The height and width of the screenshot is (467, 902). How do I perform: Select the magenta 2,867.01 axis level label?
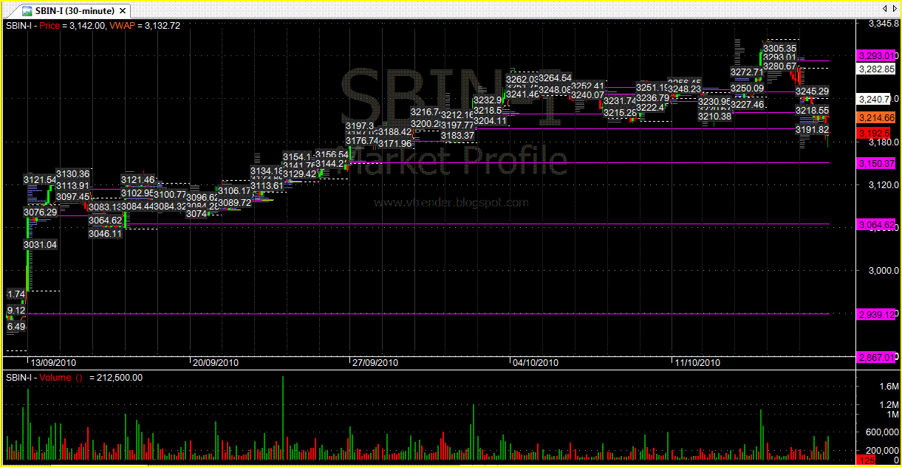pos(876,357)
